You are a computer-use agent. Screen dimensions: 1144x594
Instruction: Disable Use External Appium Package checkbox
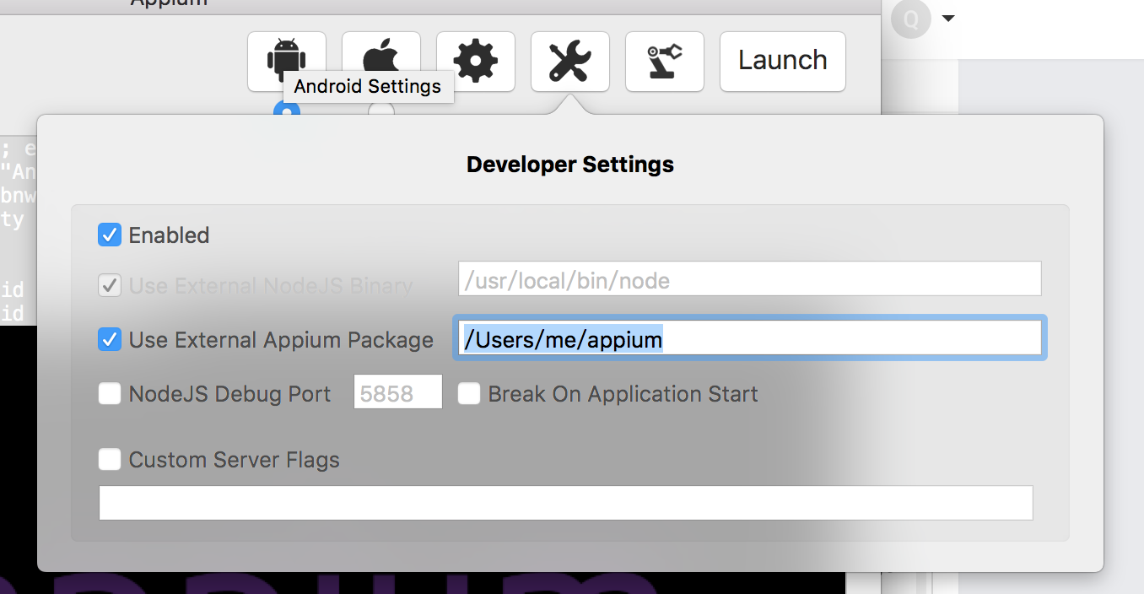[x=110, y=339]
